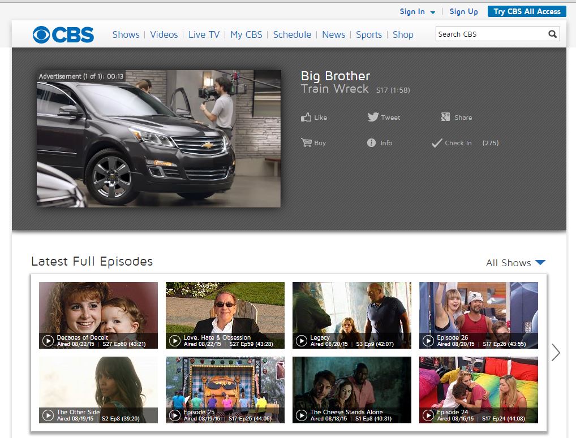Open Decades of Deceit thumbnail
The image size is (576, 438).
[x=98, y=315]
